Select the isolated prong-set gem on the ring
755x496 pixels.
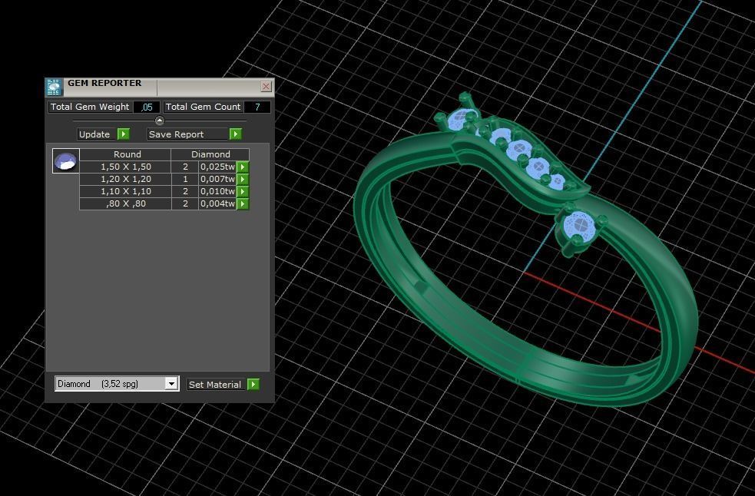tap(581, 226)
